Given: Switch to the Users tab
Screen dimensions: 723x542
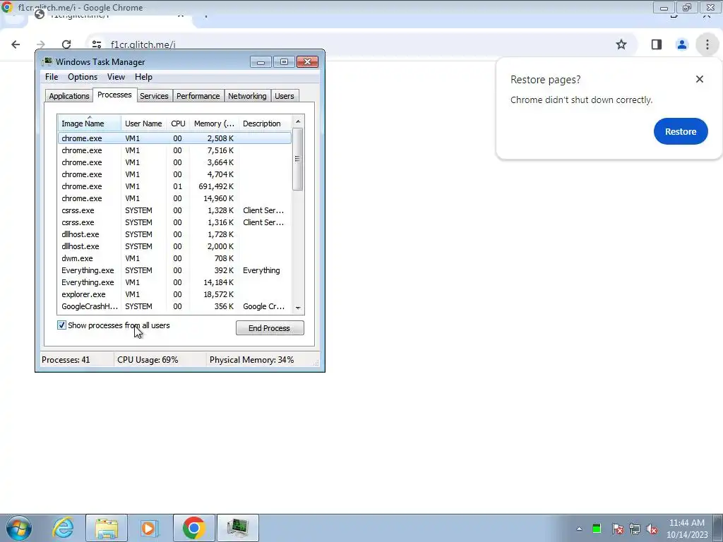Looking at the screenshot, I should point(285,96).
